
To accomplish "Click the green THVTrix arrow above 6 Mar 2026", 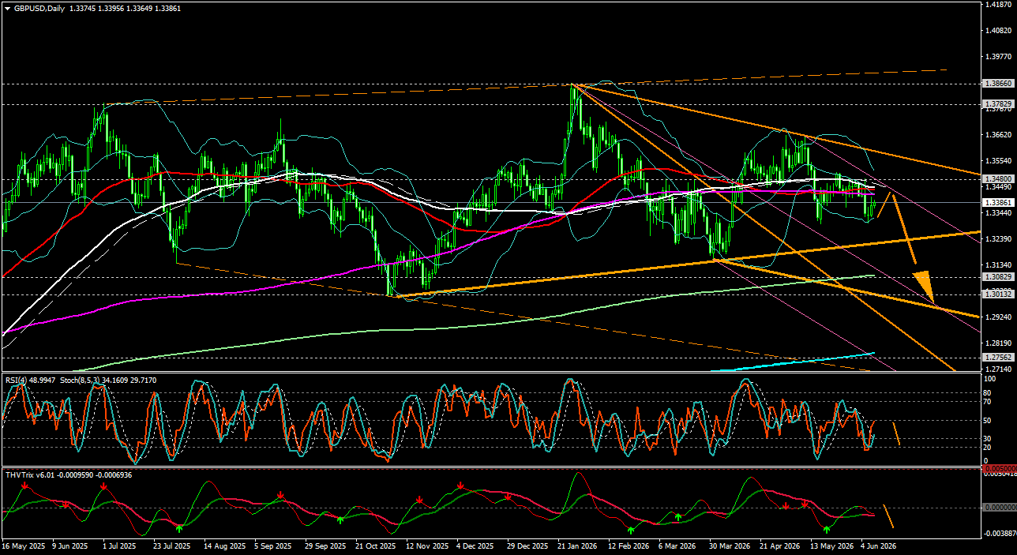I will point(678,516).
